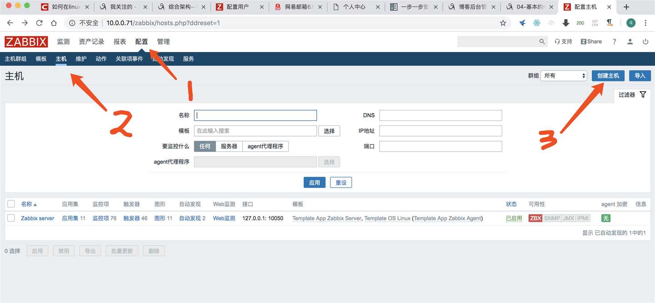The image size is (655, 303).
Task: Click into the 名称 filter field
Action: tap(255, 115)
